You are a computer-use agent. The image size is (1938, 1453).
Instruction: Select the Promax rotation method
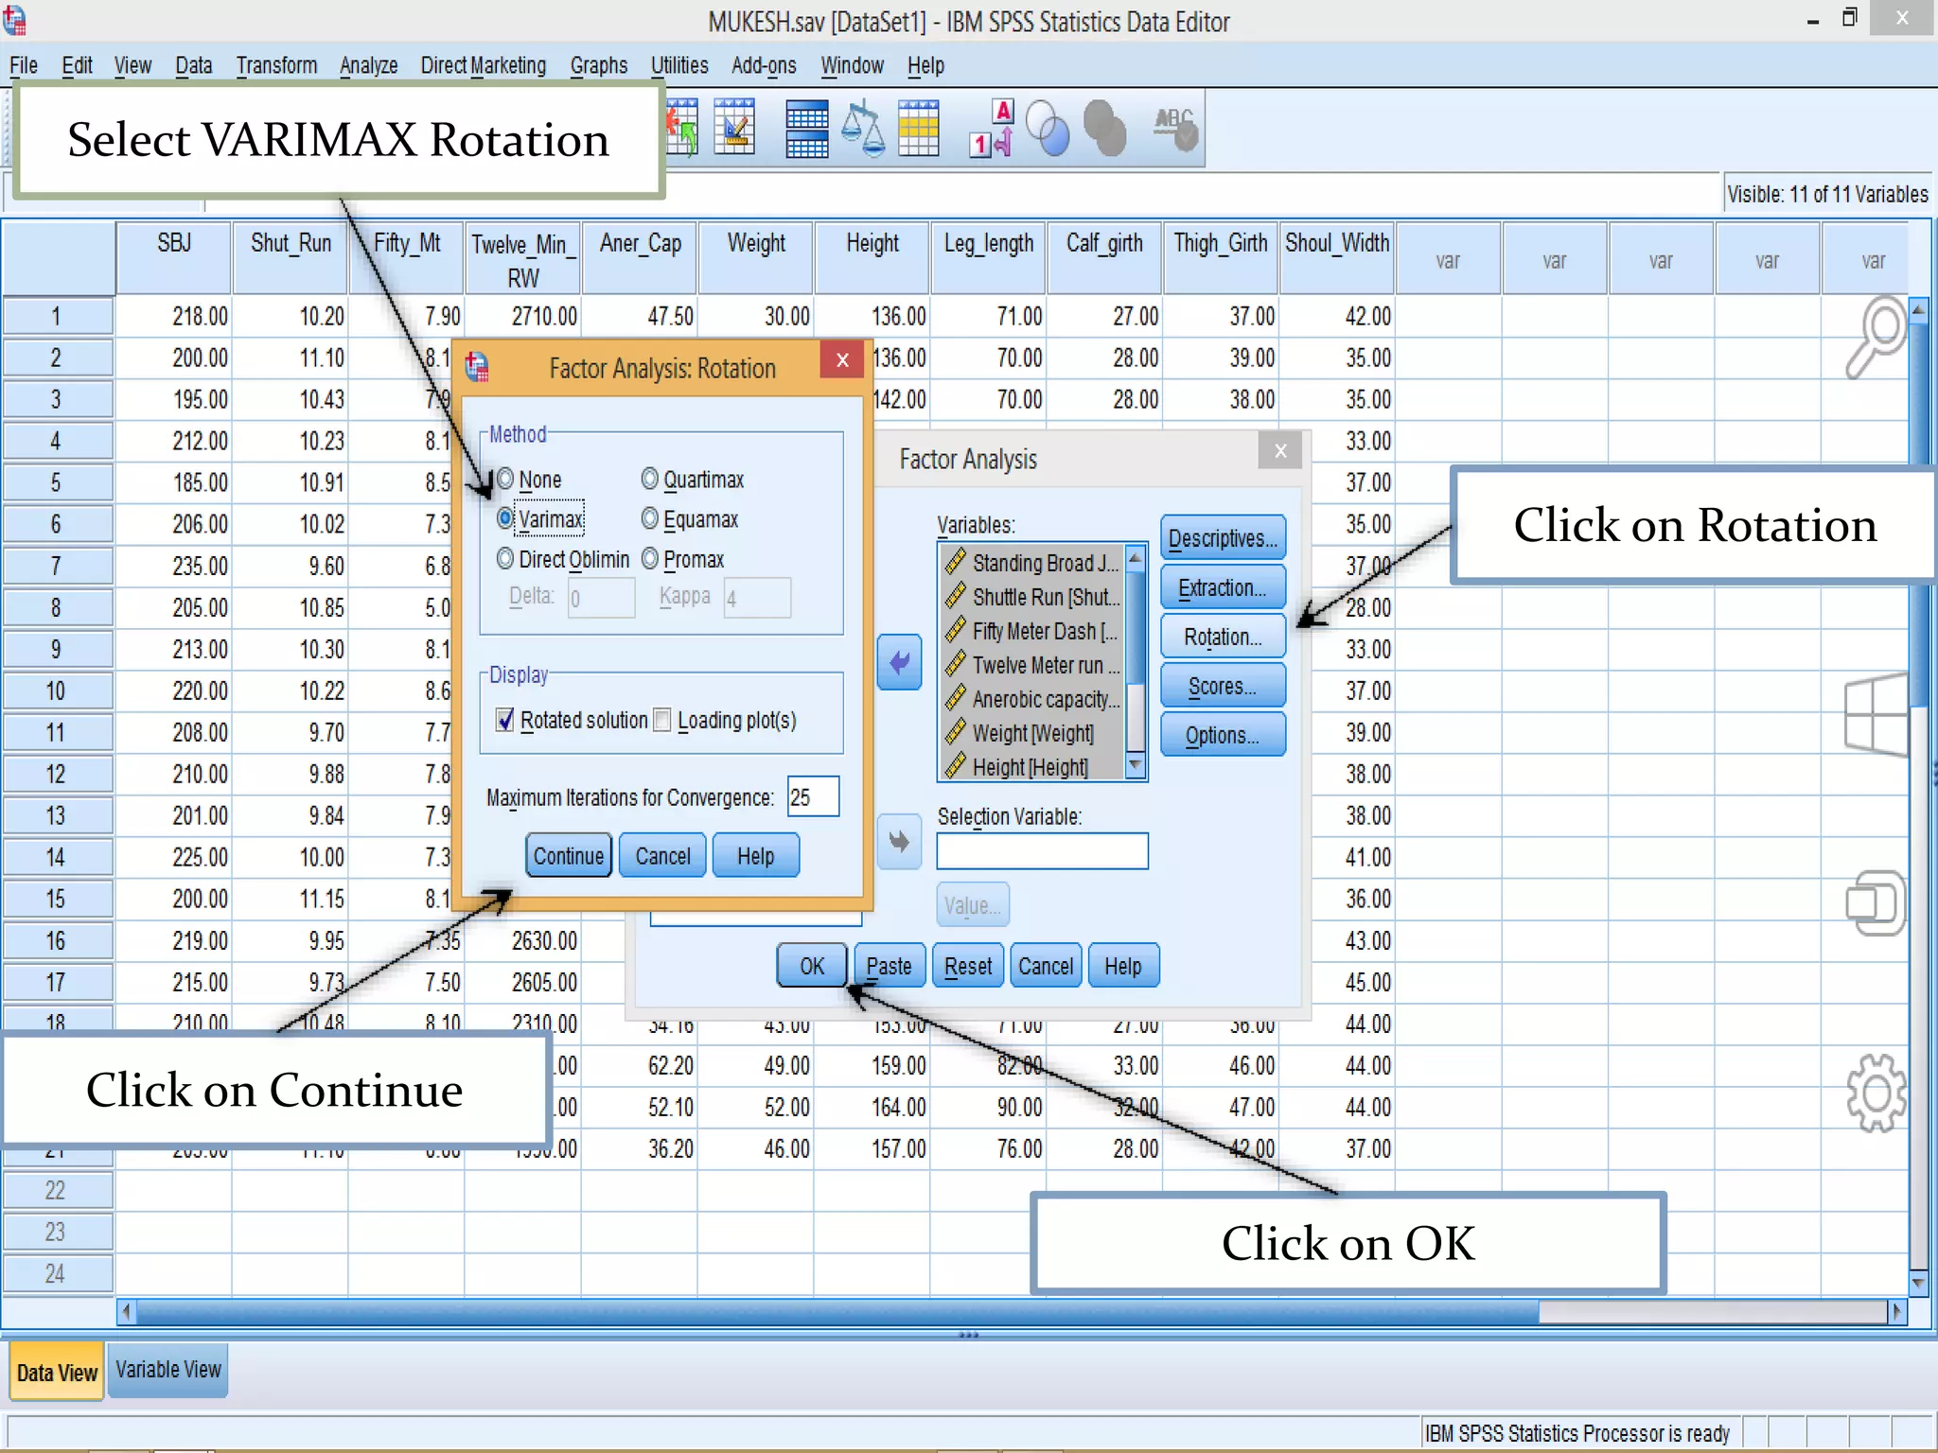[x=649, y=558]
